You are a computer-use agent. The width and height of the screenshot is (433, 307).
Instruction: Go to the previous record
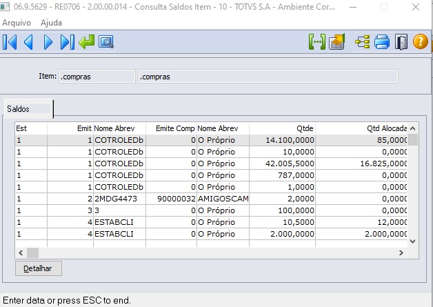coord(29,42)
